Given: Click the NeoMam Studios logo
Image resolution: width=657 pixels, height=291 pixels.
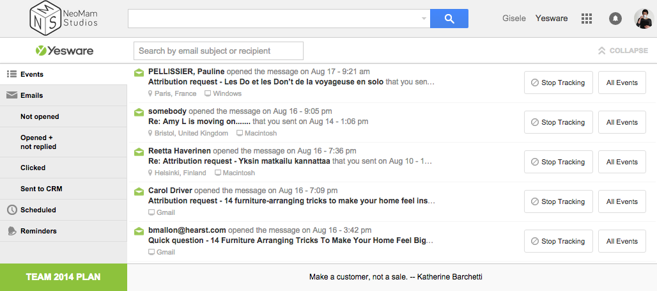Looking at the screenshot, I should point(64,19).
